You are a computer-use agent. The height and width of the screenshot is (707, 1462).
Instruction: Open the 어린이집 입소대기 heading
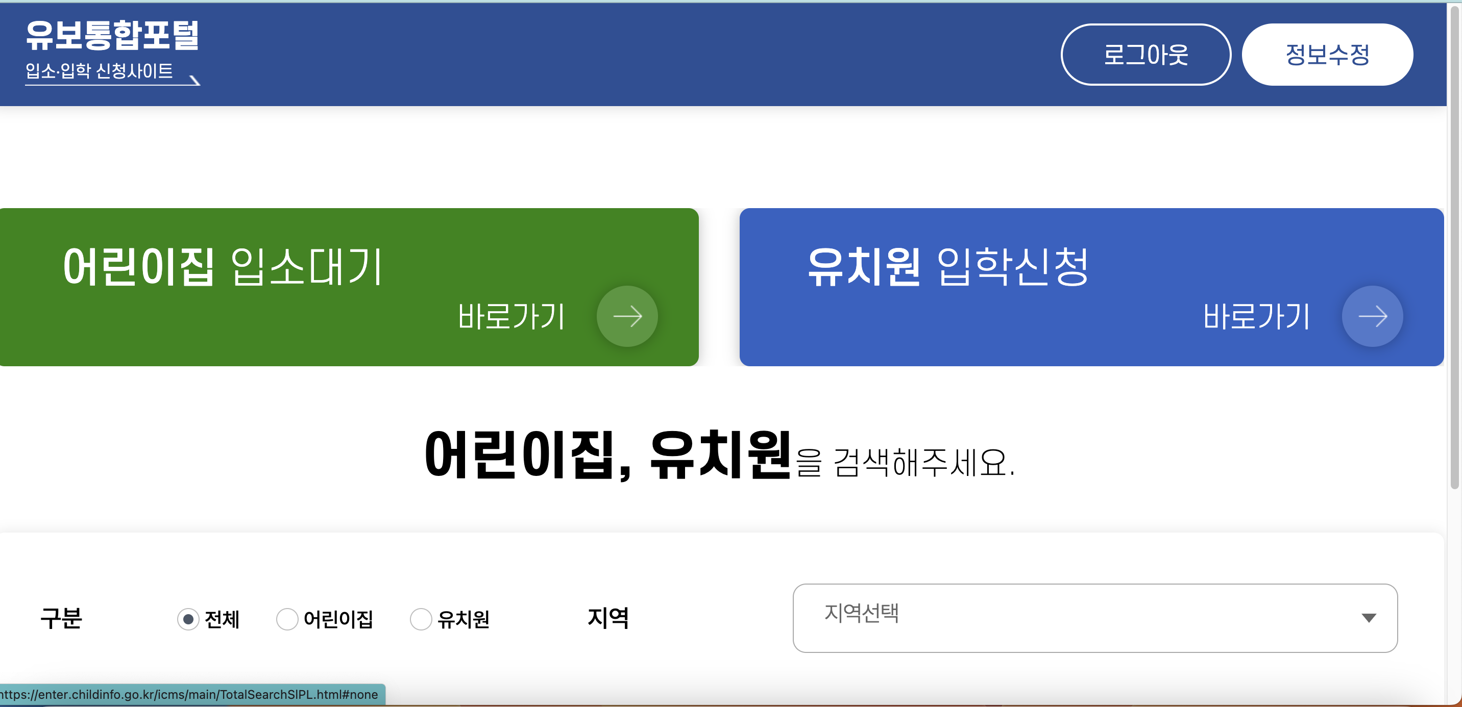point(223,266)
